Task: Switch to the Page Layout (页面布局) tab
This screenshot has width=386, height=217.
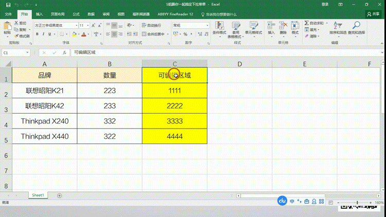Action: click(58, 14)
